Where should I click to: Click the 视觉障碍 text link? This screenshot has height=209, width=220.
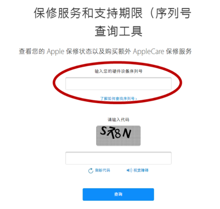pyautogui.click(x=141, y=170)
